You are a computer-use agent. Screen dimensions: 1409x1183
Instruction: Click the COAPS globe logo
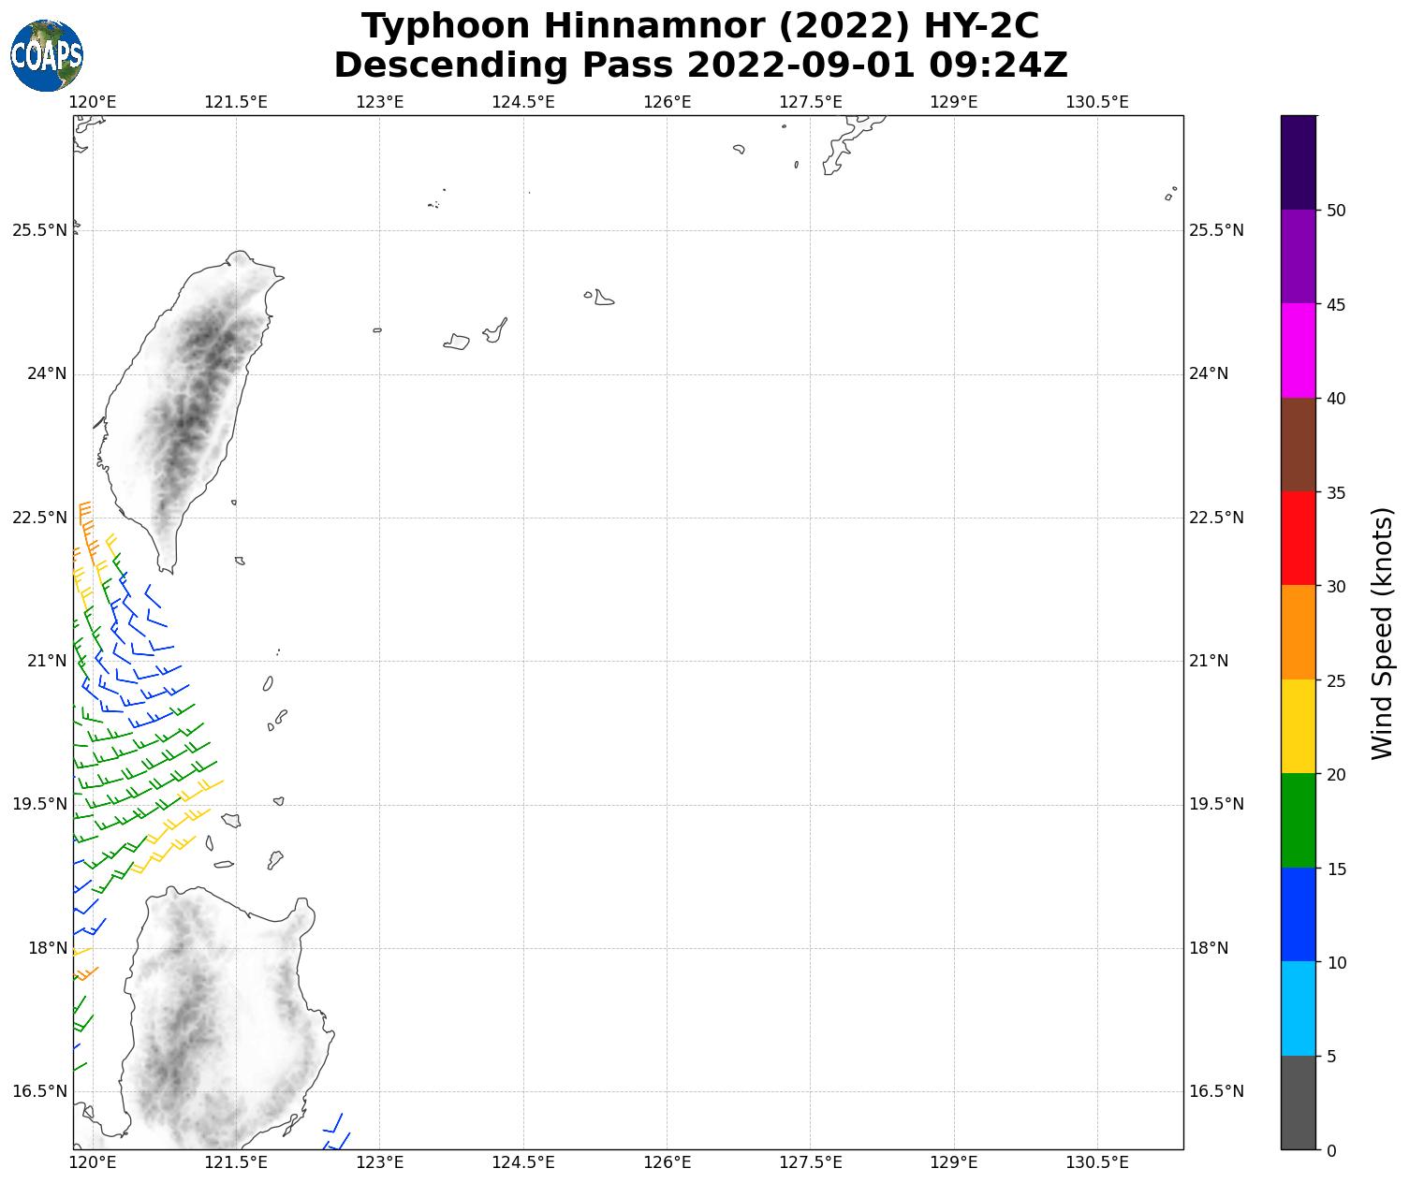coord(47,55)
